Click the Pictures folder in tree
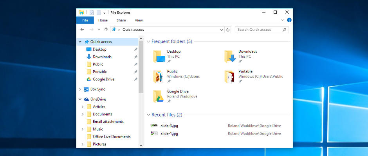This screenshot has height=156, width=368. tap(99, 144)
